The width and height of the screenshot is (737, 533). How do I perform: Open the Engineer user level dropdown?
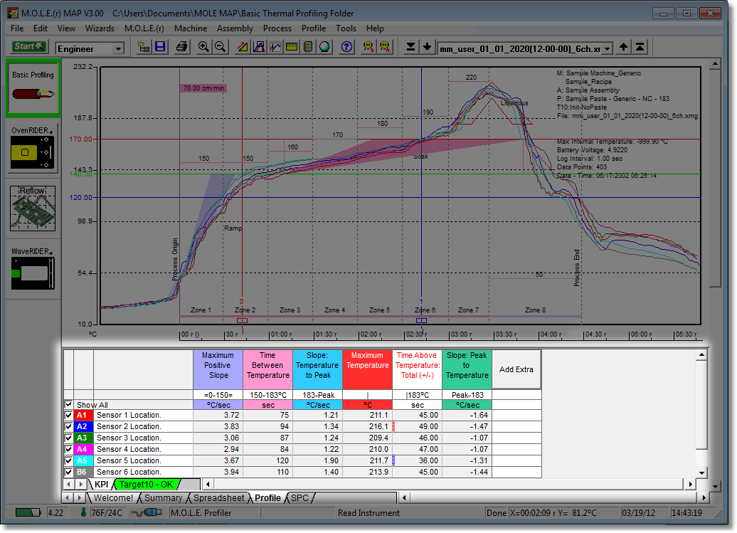coord(118,48)
